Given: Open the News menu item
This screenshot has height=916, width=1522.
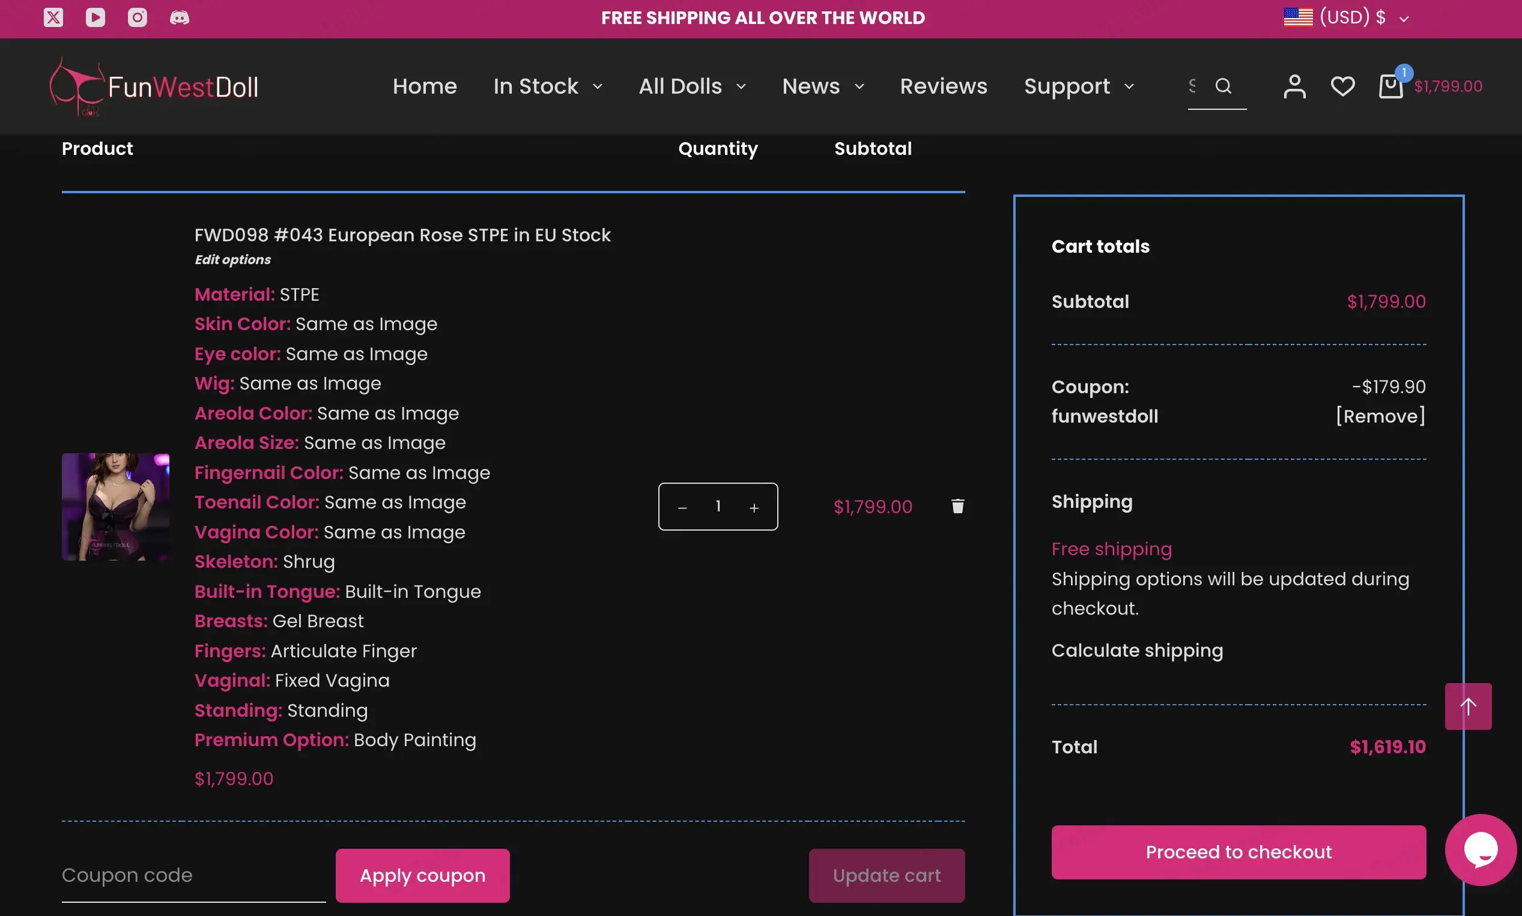Looking at the screenshot, I should click(811, 86).
